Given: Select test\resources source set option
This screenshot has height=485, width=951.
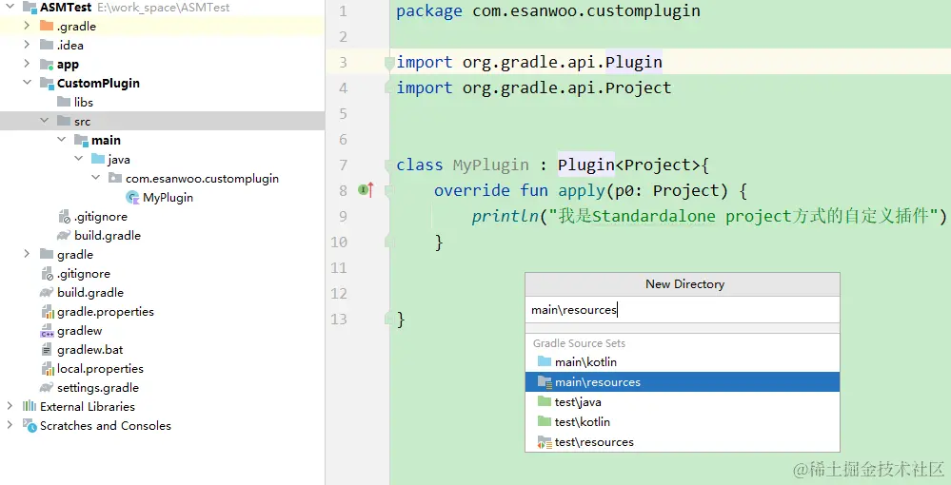Looking at the screenshot, I should coord(683,442).
